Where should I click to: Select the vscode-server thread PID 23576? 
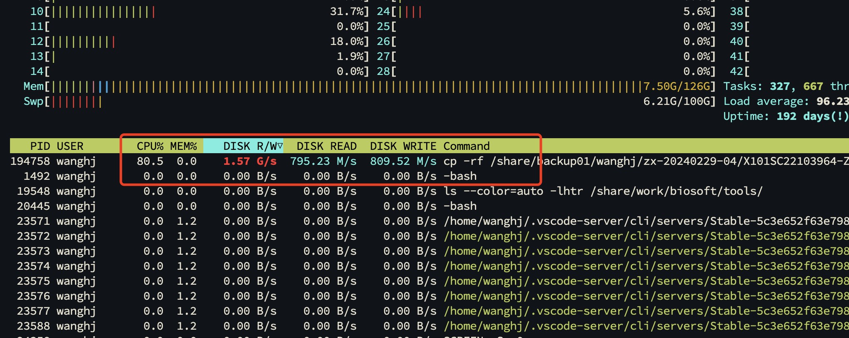(x=429, y=296)
